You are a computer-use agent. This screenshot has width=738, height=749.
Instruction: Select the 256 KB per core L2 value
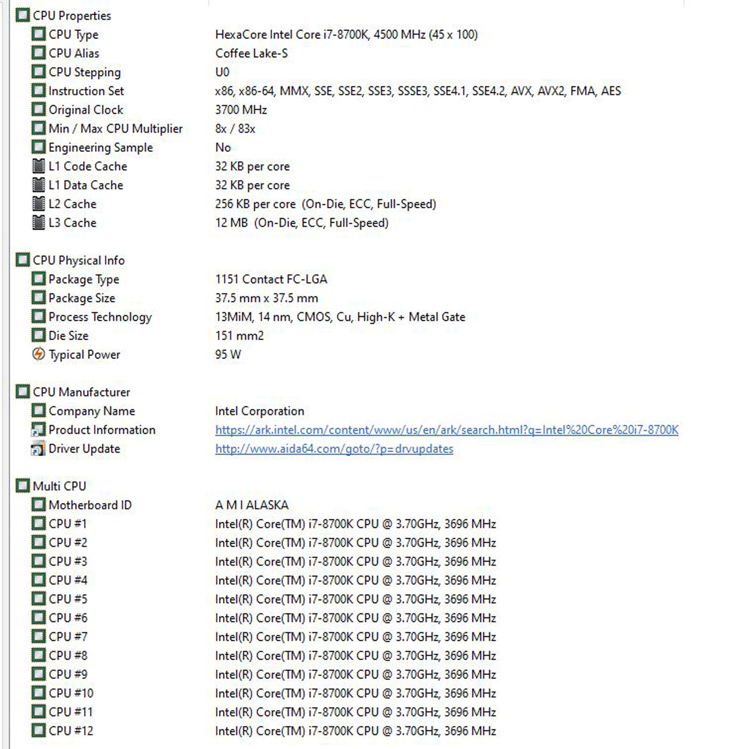(326, 204)
